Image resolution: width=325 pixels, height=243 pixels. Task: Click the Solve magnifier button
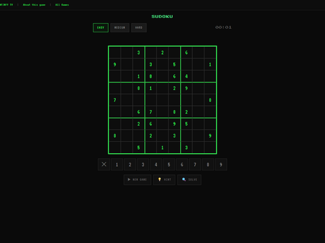pyautogui.click(x=189, y=180)
